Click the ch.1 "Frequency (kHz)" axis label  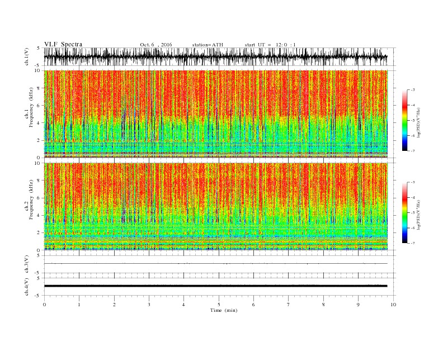31,107
